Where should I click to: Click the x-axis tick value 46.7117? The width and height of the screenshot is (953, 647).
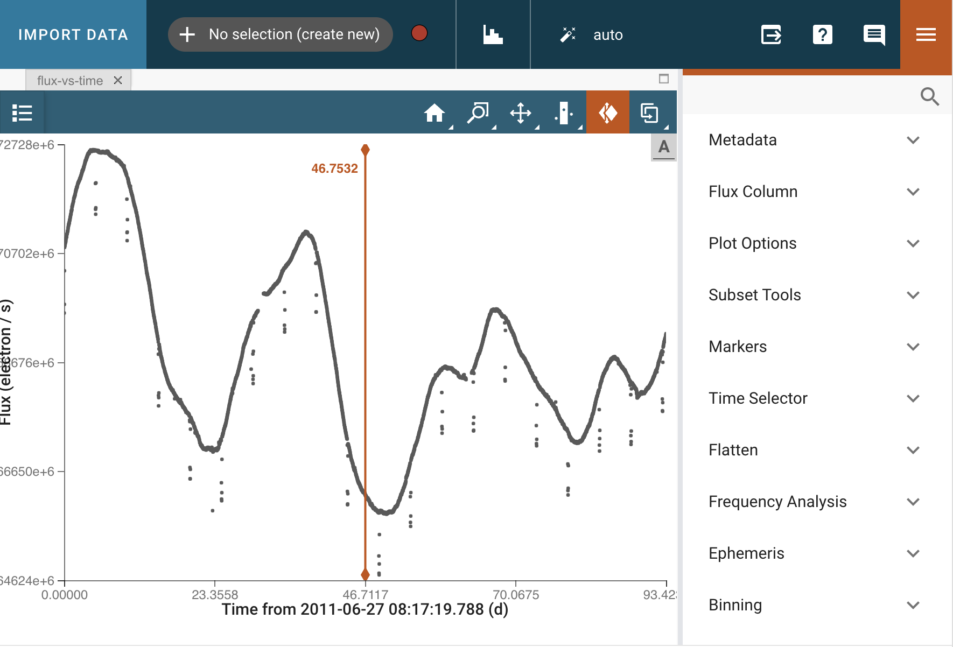pyautogui.click(x=365, y=595)
